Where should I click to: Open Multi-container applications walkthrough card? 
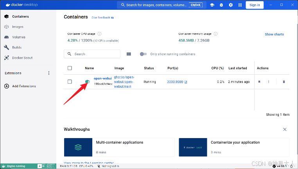(119, 147)
